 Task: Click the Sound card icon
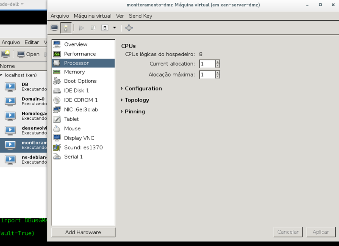pyautogui.click(x=57, y=148)
